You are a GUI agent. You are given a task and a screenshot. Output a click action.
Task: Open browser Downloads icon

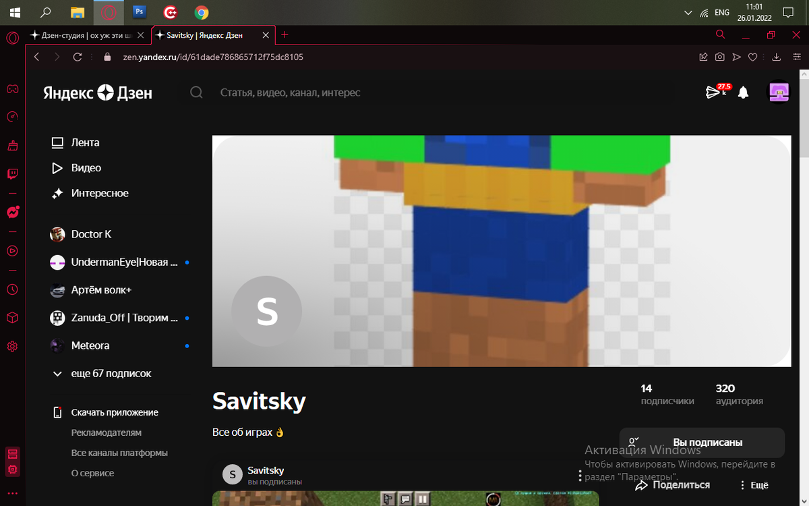776,57
